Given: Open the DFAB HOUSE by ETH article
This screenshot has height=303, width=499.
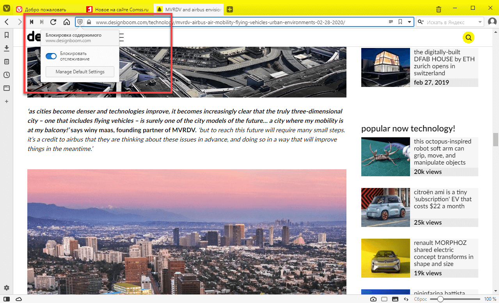Looking at the screenshot, I should [x=444, y=62].
